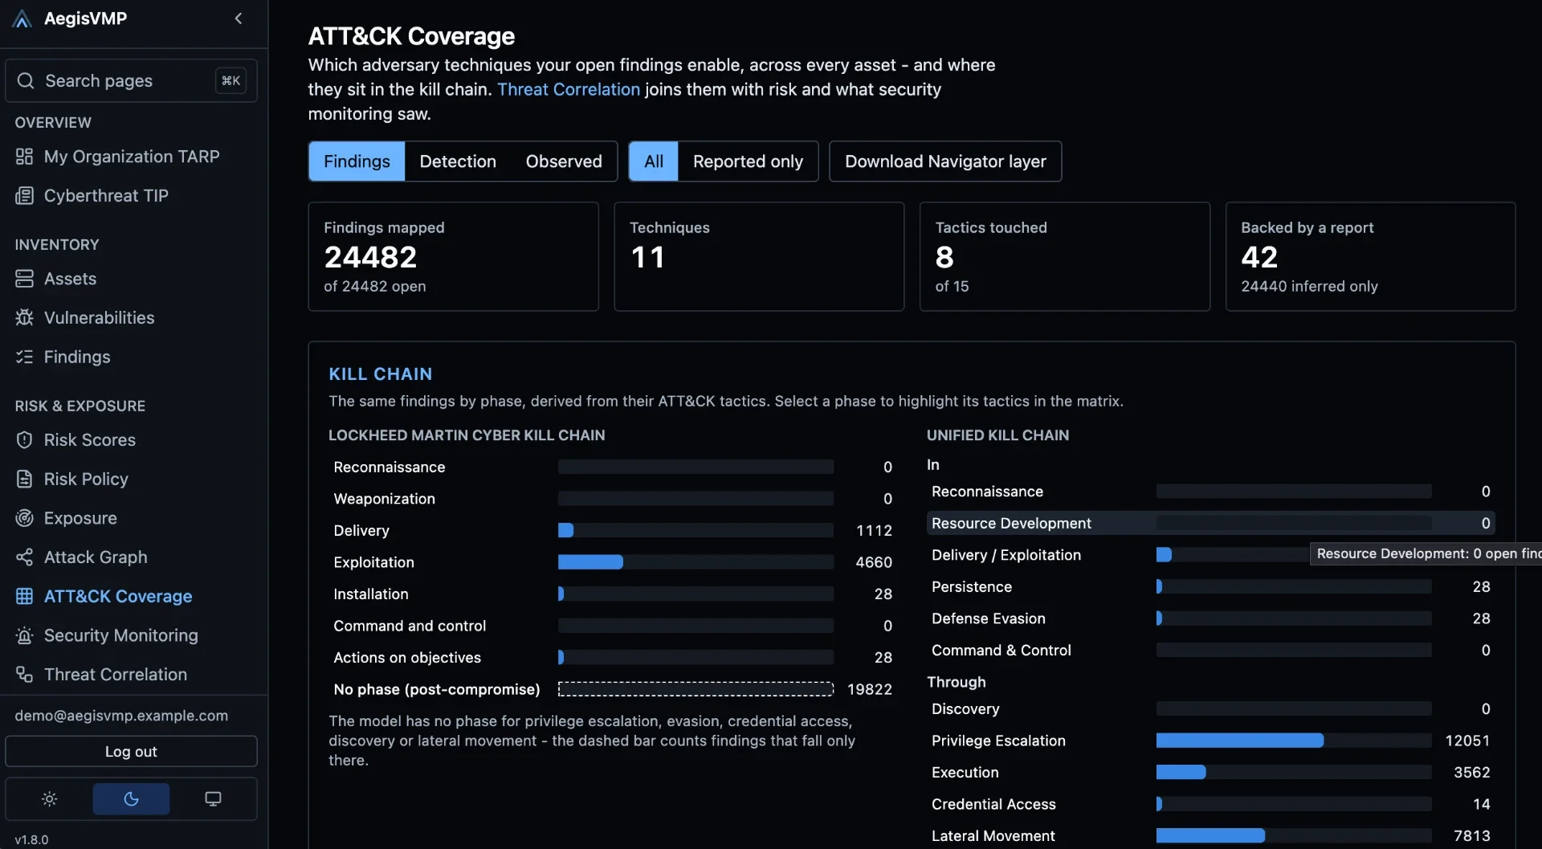The width and height of the screenshot is (1542, 849).
Task: Open Vulnerabilities in the sidebar
Action: 99,317
